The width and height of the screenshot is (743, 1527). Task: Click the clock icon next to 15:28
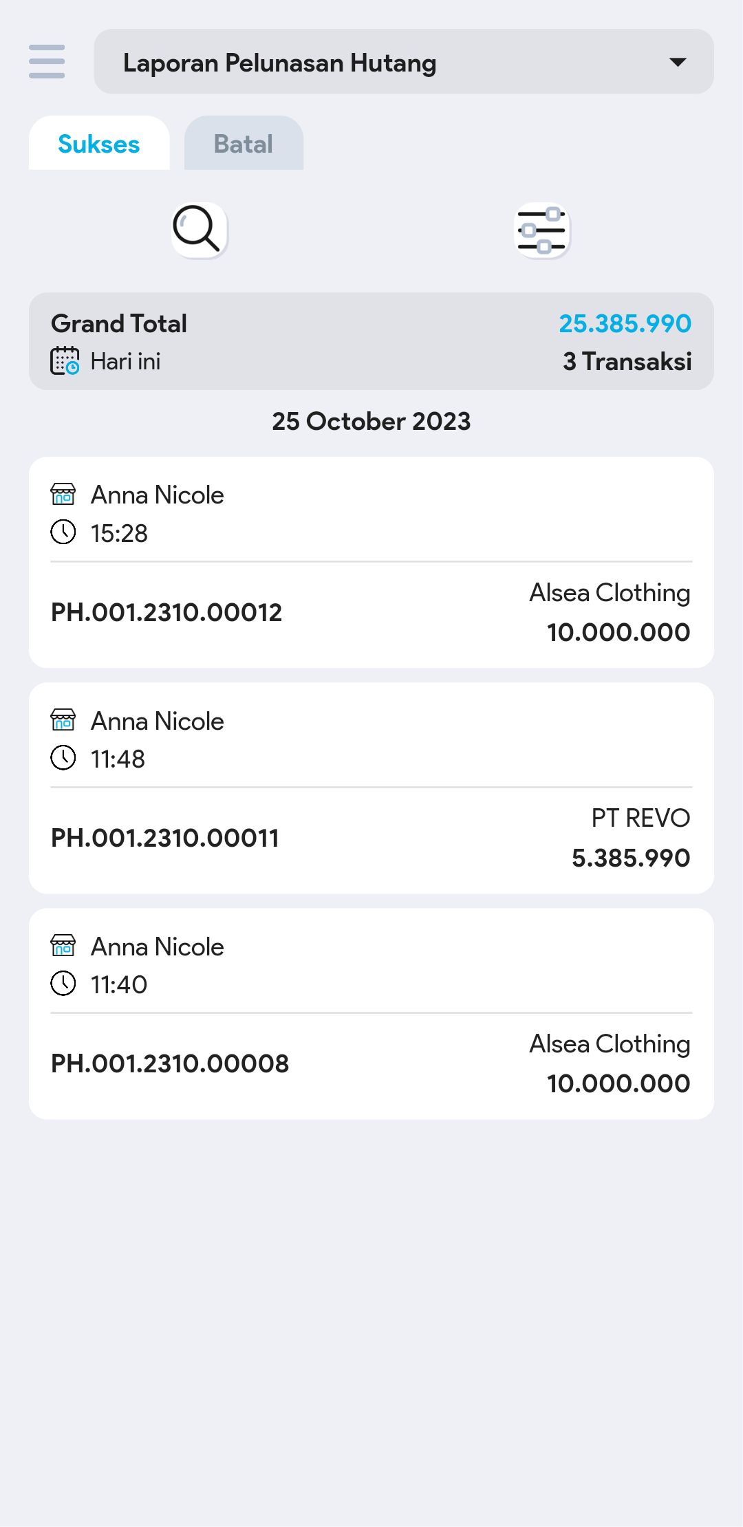tap(63, 532)
